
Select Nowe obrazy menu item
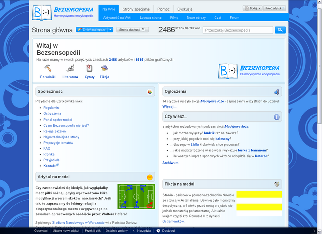(x=196, y=18)
